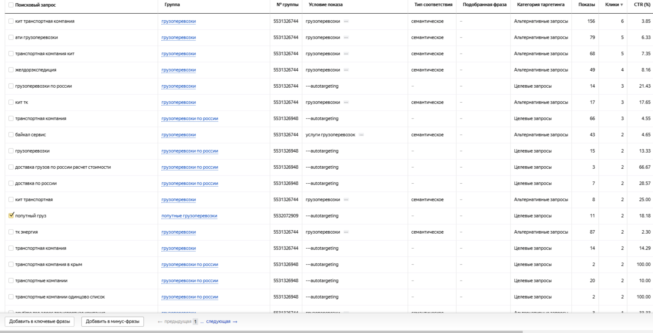Screen dimensions: 653x333
Task: Uncheck the 'попутный груз' query checkbox
Action: [x=11, y=216]
